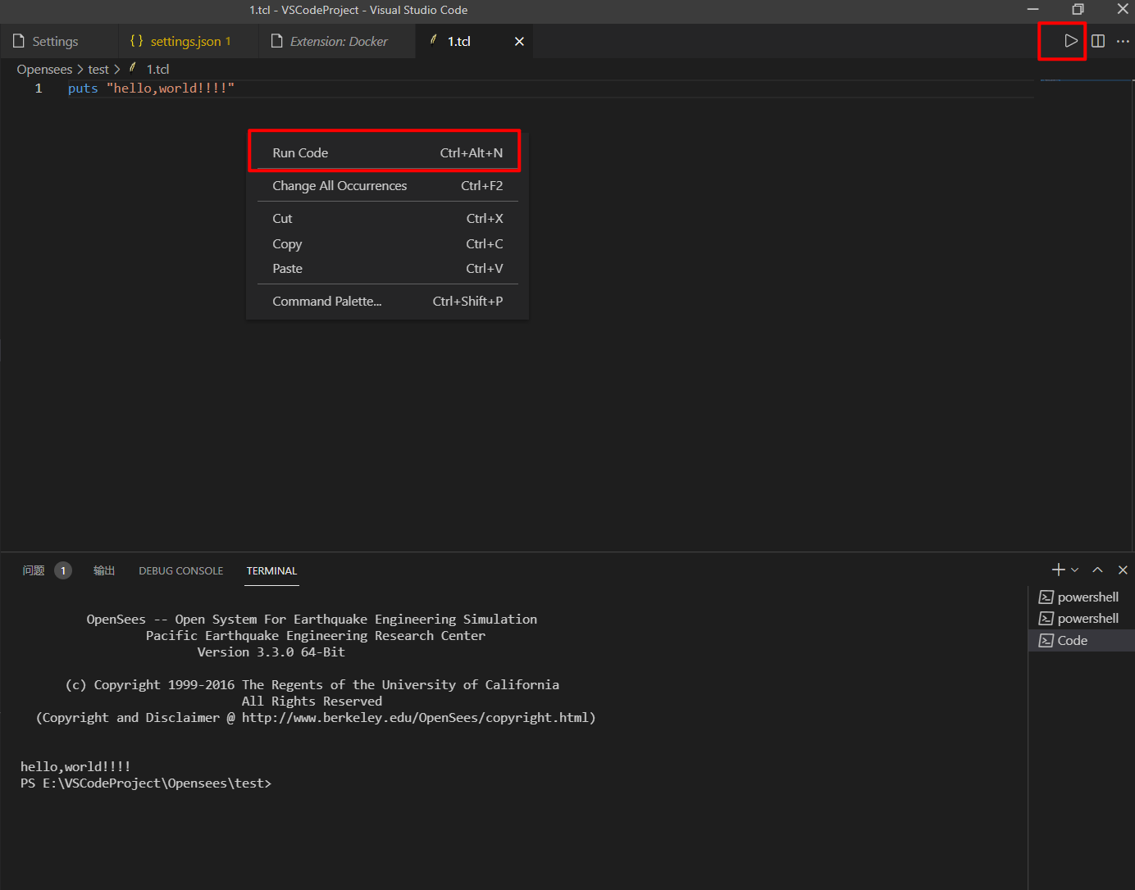Select Cut from the context menu

point(387,218)
